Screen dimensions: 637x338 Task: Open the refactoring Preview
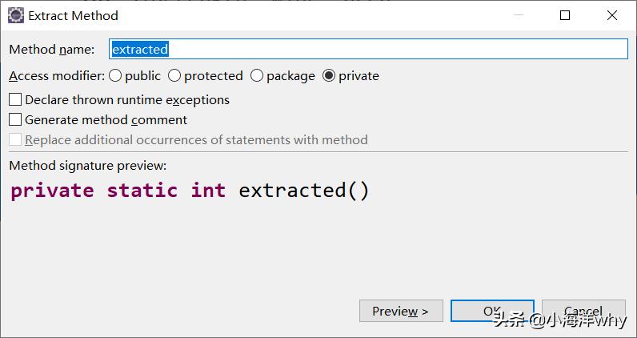pos(401,311)
